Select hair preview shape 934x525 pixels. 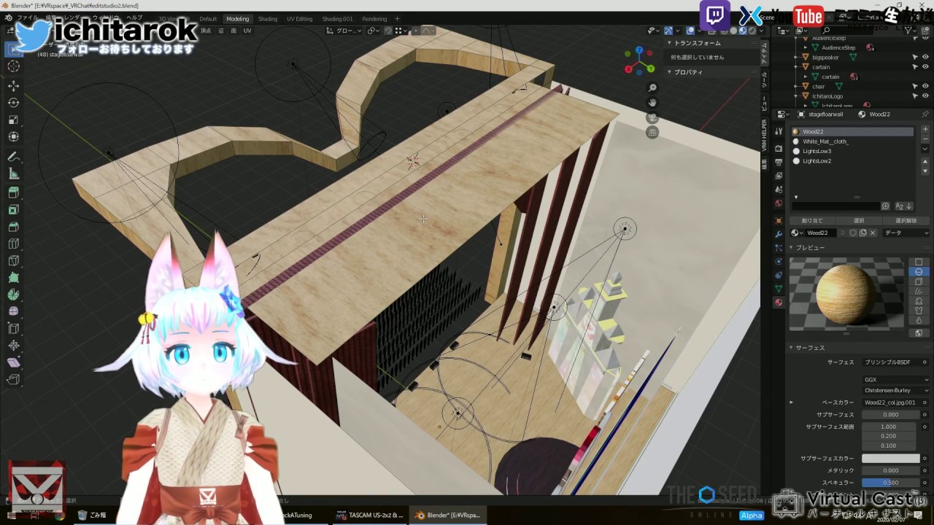[919, 291]
